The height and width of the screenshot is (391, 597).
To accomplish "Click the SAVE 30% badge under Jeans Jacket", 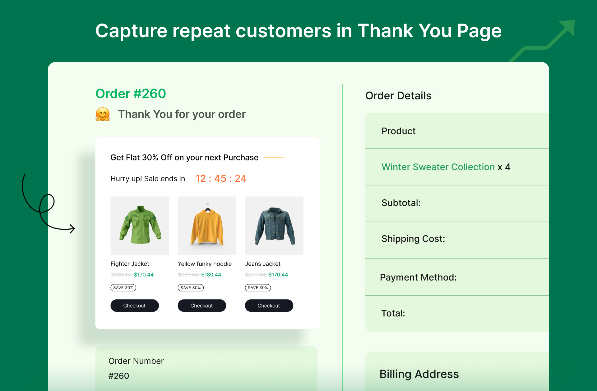I will point(258,288).
